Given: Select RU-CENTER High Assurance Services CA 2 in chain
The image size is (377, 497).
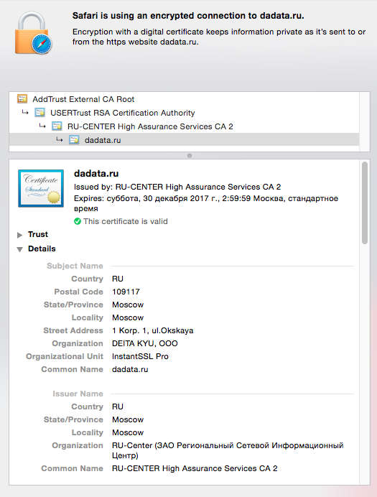Looking at the screenshot, I should coord(184,126).
